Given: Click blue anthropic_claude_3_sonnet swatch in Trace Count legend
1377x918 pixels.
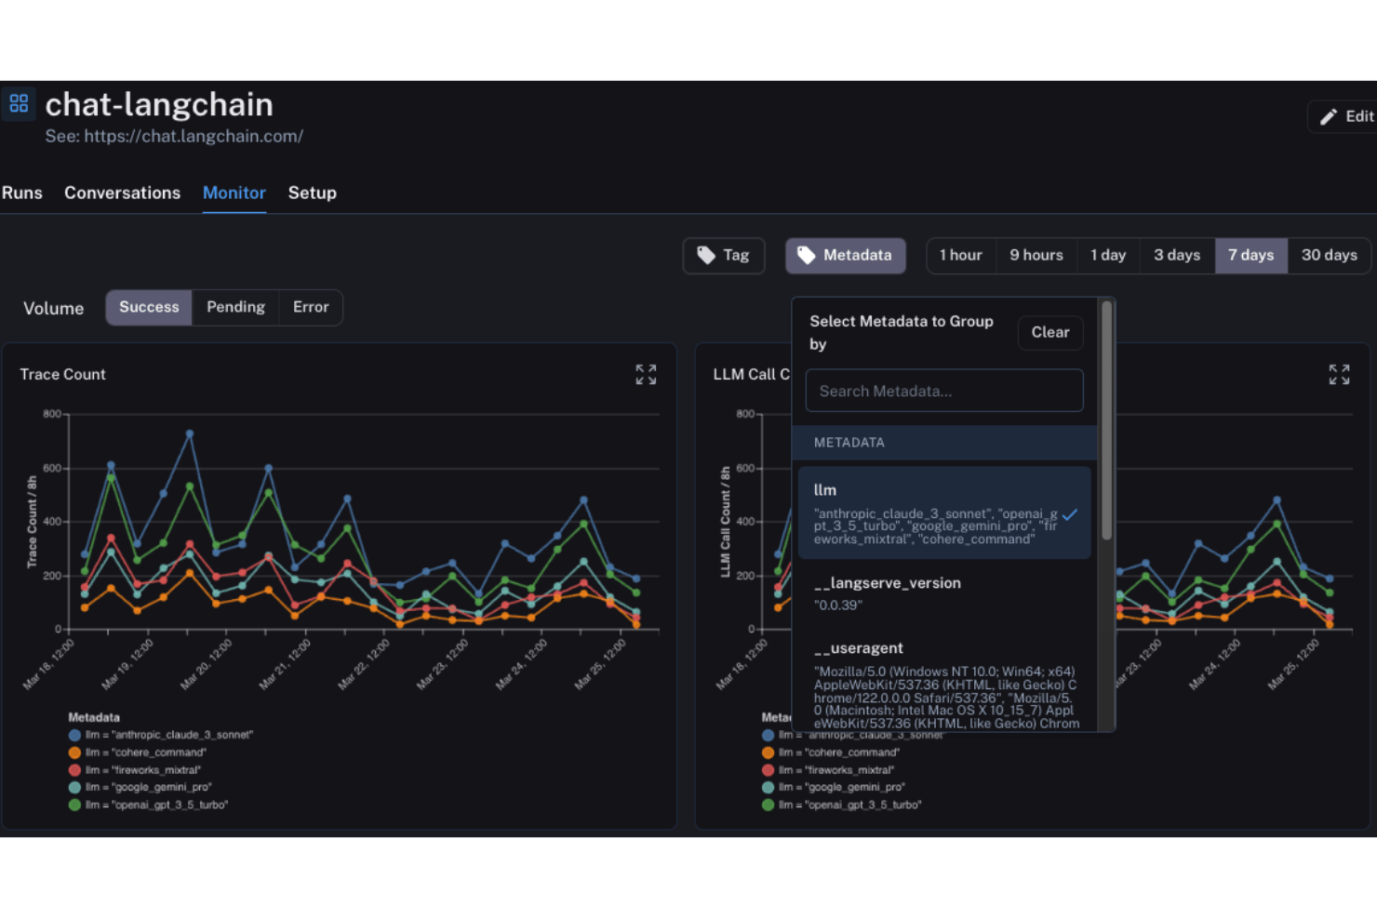Looking at the screenshot, I should click(74, 735).
